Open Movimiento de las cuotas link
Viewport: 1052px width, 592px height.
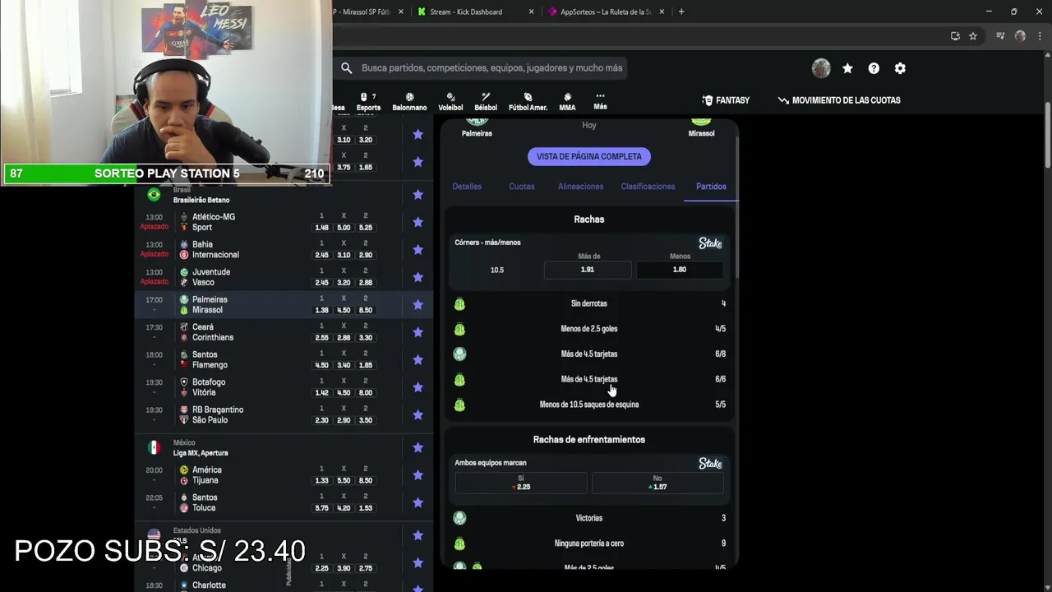pyautogui.click(x=839, y=100)
